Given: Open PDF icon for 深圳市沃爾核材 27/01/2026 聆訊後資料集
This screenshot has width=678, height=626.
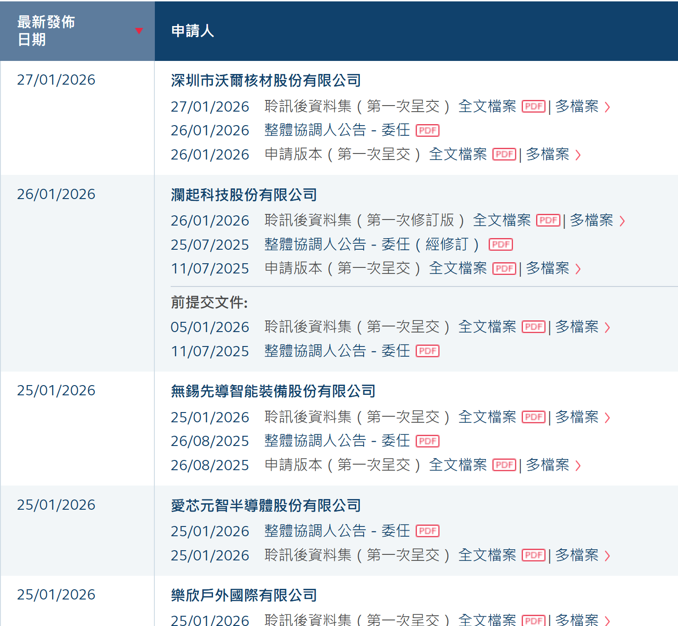Looking at the screenshot, I should pos(533,107).
